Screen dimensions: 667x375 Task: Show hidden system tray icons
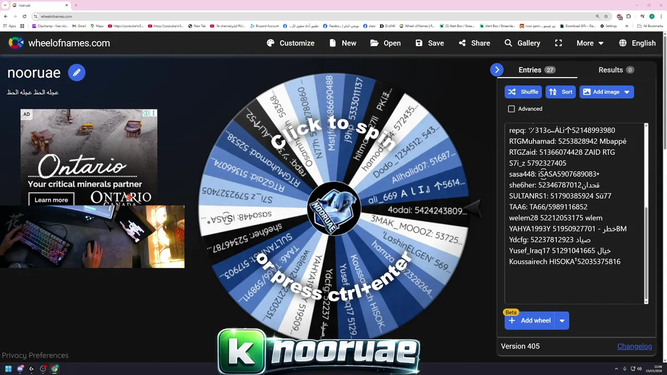coord(616,369)
